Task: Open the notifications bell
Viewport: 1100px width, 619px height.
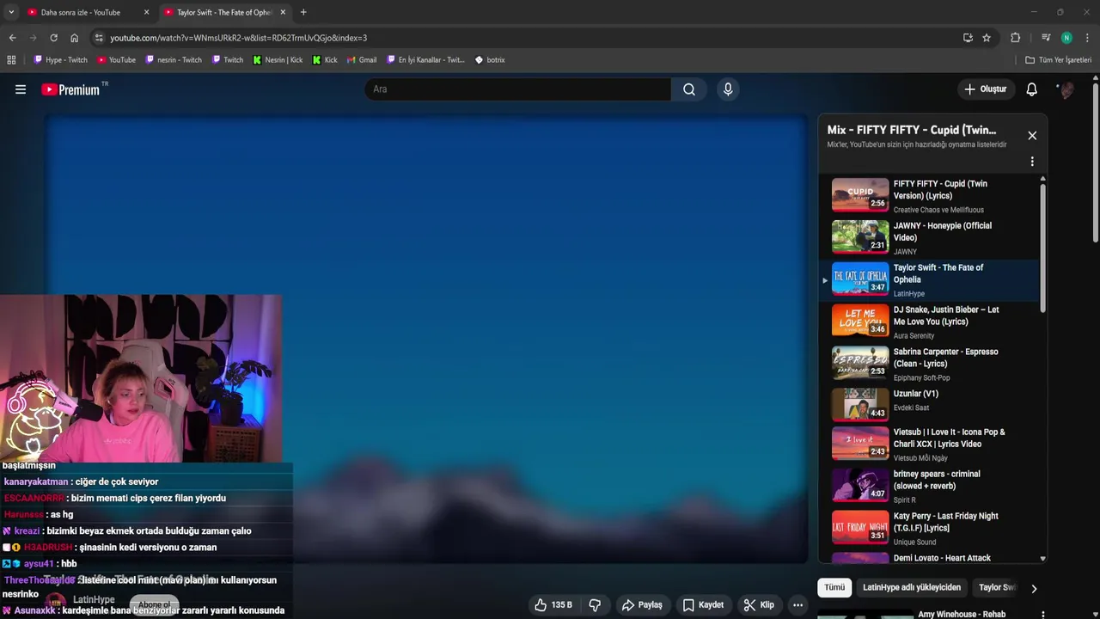Action: tap(1032, 89)
